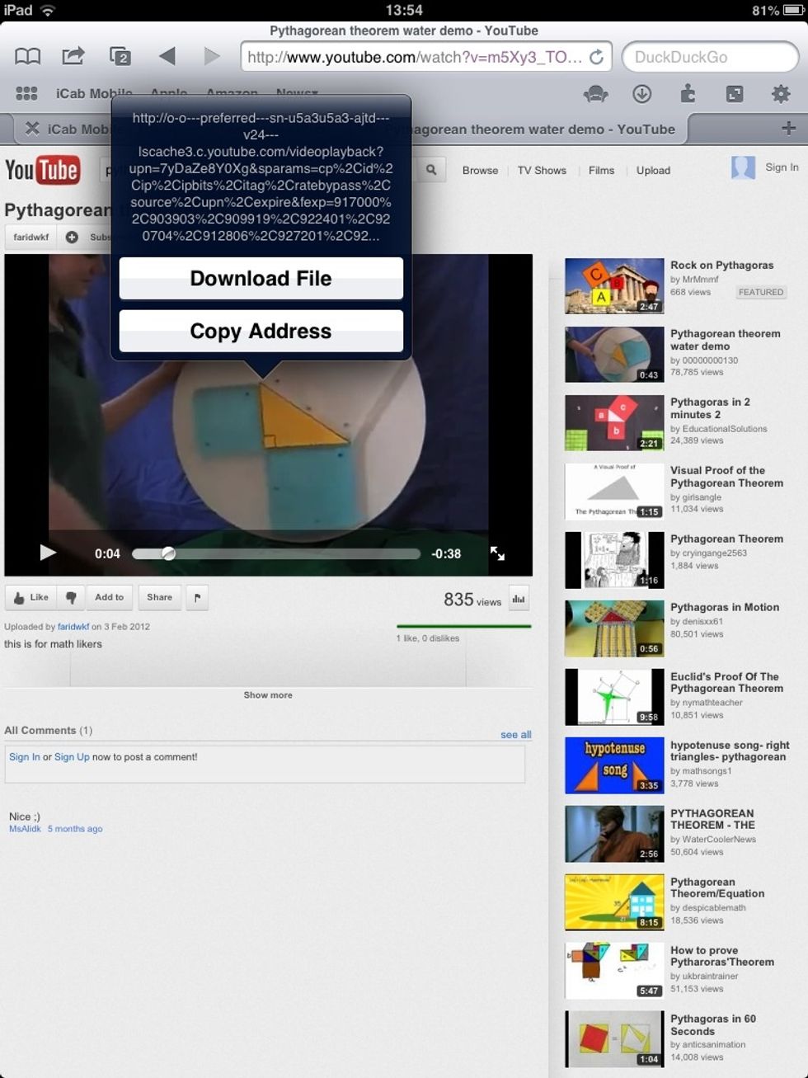Image resolution: width=808 pixels, height=1078 pixels.
Task: Open Visual Proof of the Pythagorean Theorem
Action: [726, 477]
